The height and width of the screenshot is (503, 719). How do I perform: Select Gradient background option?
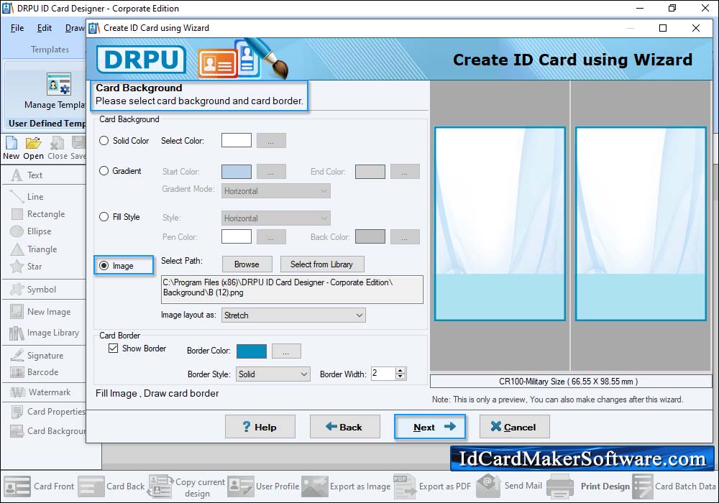[104, 171]
